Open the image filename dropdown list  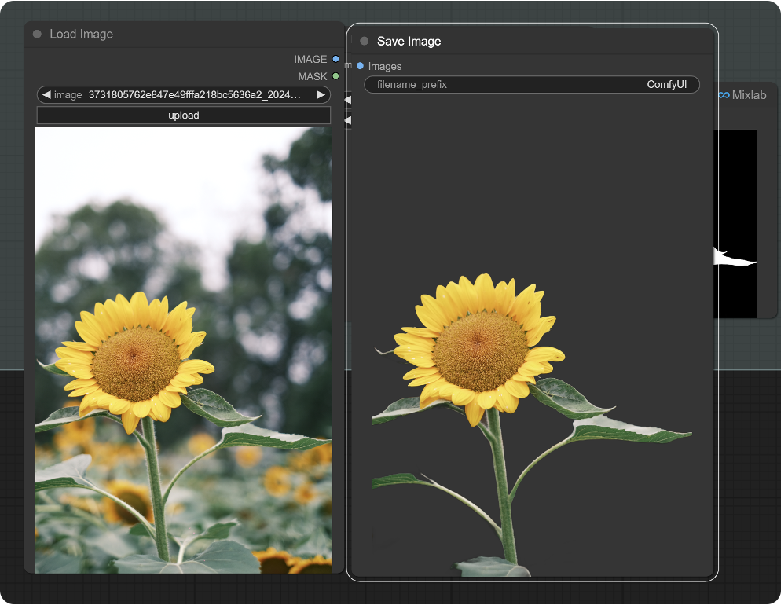(x=193, y=95)
